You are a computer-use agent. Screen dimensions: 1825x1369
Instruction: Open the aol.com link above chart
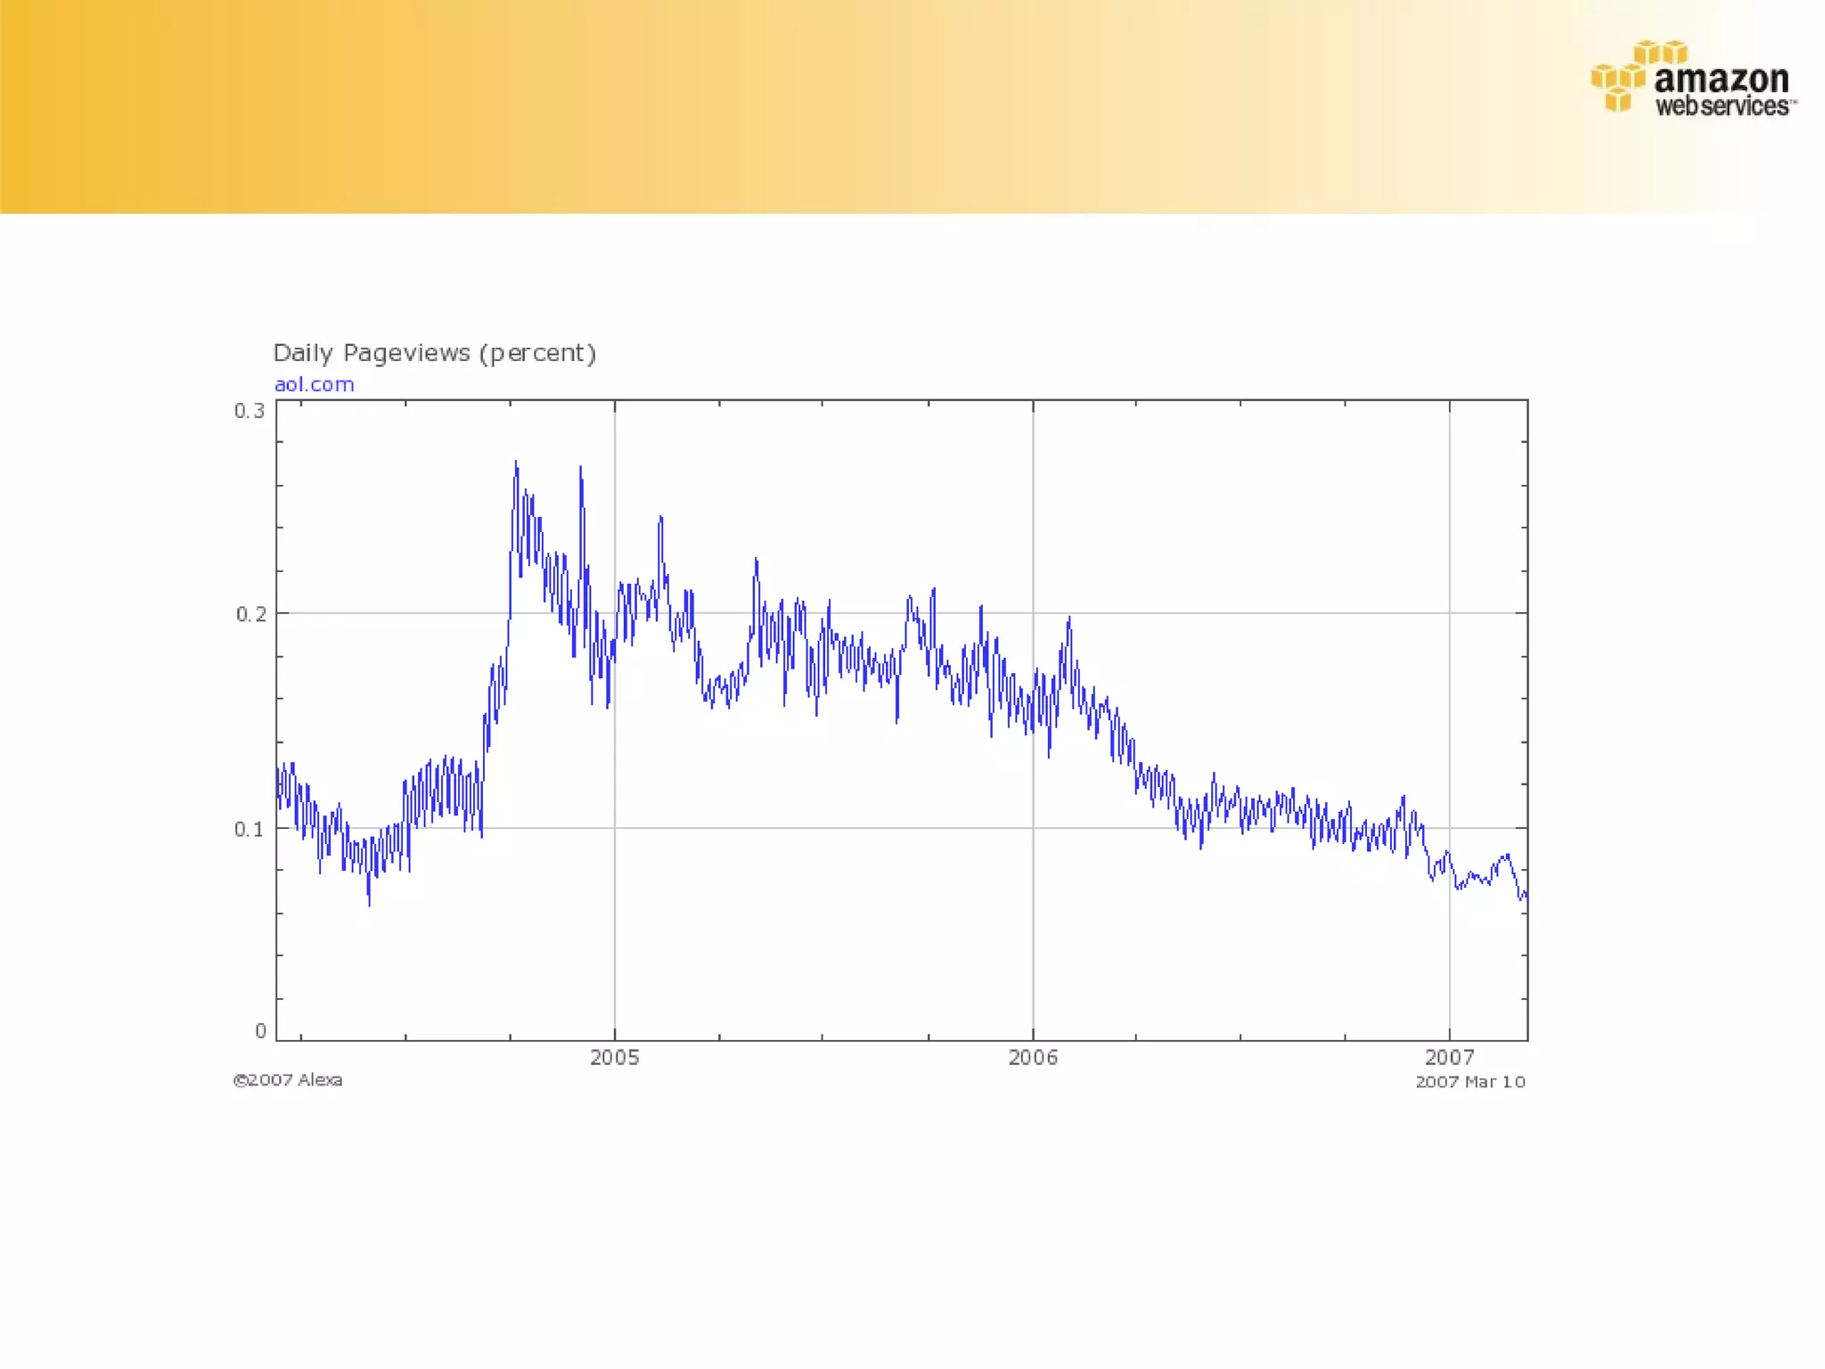click(x=314, y=384)
